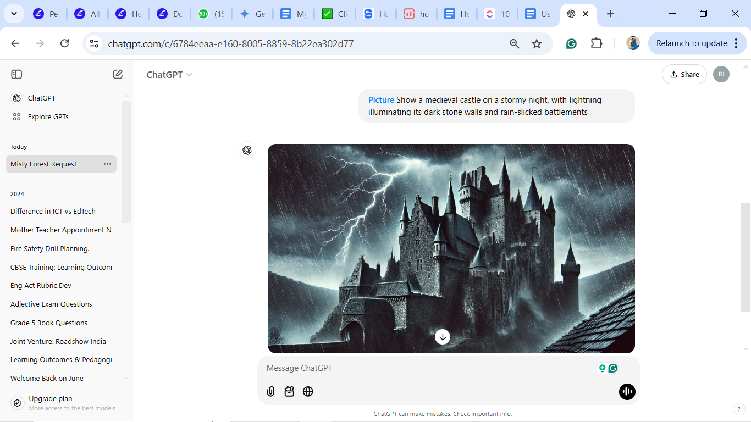
Task: Open the tab search dropdown arrow
Action: tap(14, 14)
